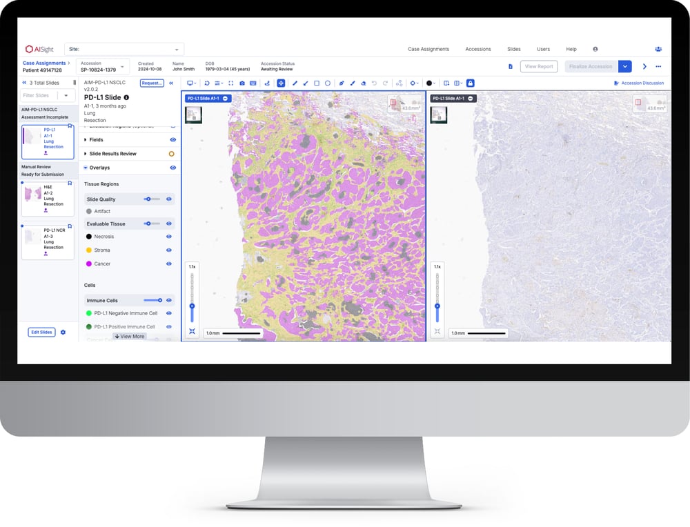The width and height of the screenshot is (690, 527).
Task: Select the rectangle annotation tool
Action: 317,83
